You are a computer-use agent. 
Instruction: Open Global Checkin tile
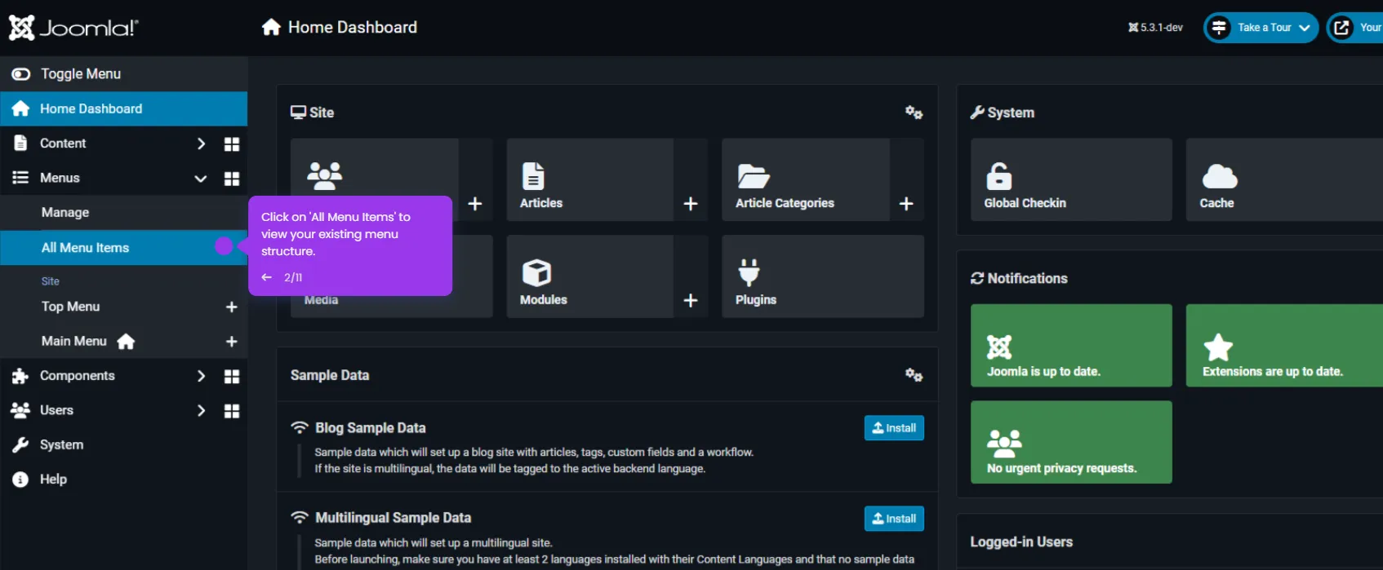(x=1071, y=179)
